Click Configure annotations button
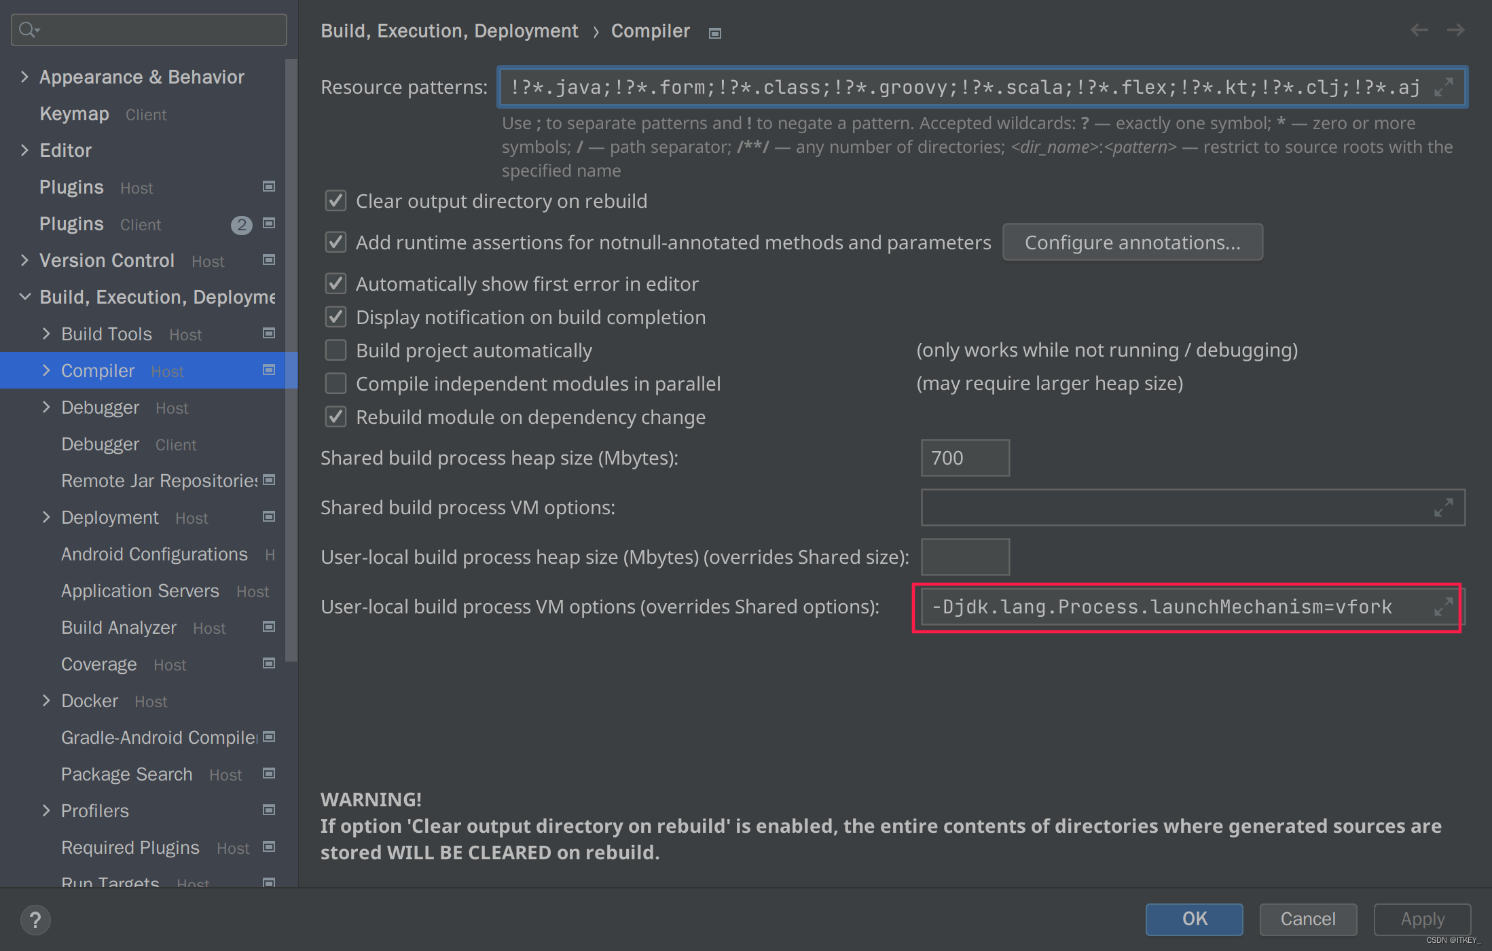1492x951 pixels. coord(1131,240)
